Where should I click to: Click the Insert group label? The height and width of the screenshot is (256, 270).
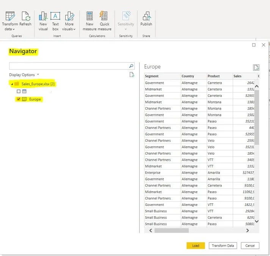pos(57,36)
